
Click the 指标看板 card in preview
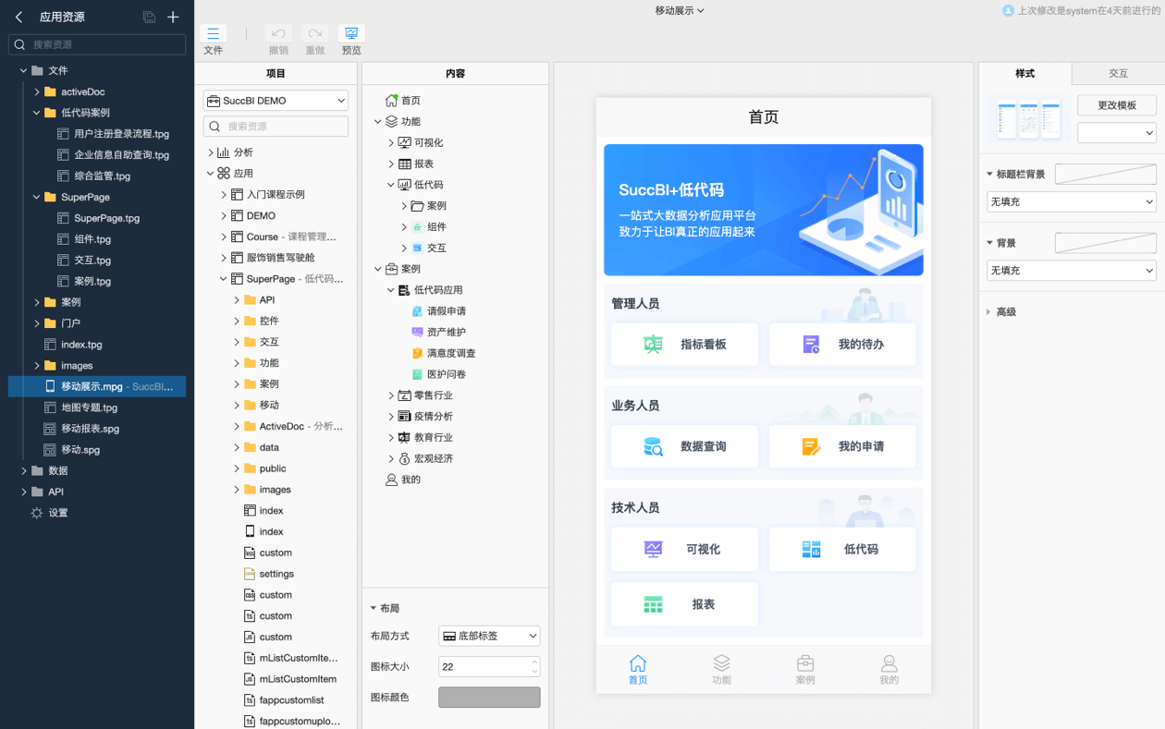(x=684, y=344)
